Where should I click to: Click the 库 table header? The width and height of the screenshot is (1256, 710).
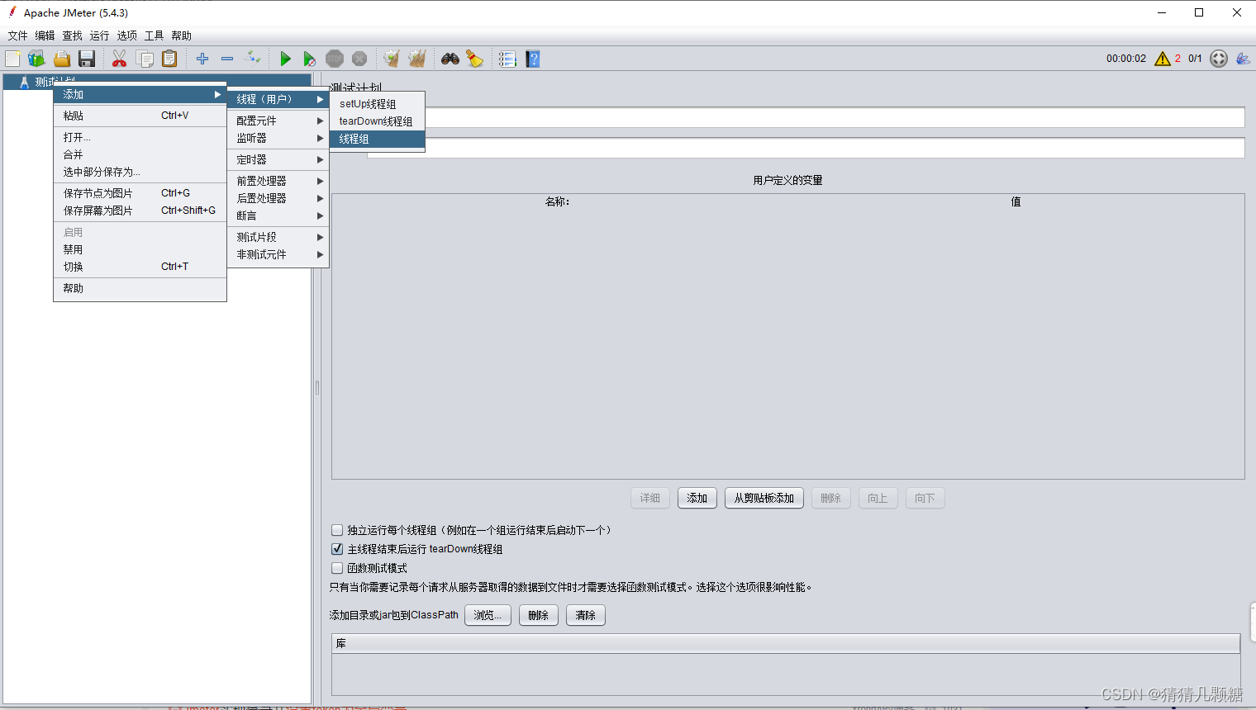click(x=786, y=643)
